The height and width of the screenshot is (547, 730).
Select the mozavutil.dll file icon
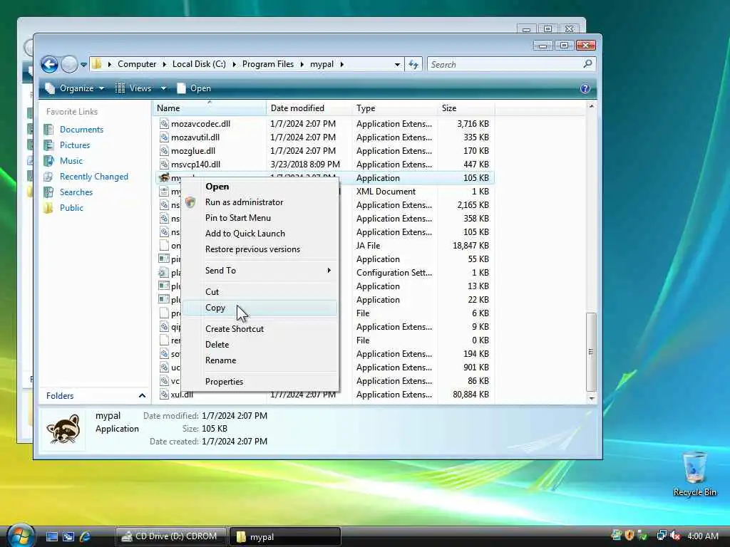[164, 137]
